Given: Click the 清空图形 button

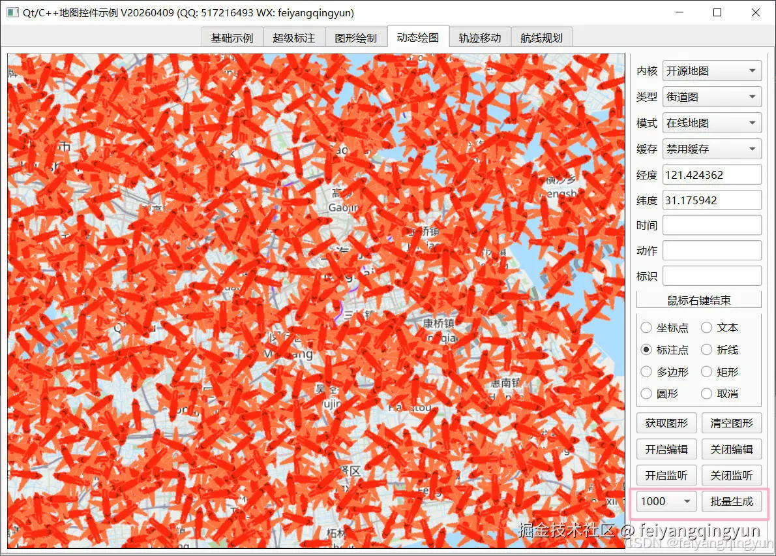Looking at the screenshot, I should click(732, 423).
